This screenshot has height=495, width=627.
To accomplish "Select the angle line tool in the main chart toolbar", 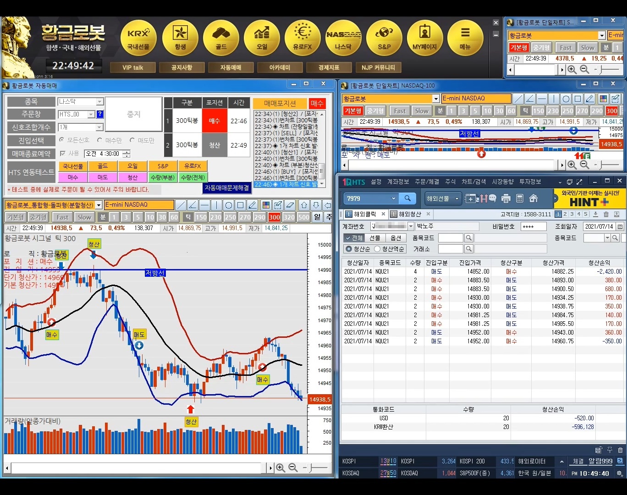I will pyautogui.click(x=193, y=205).
